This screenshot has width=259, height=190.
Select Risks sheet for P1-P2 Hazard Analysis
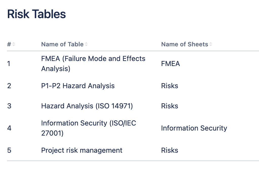click(170, 86)
